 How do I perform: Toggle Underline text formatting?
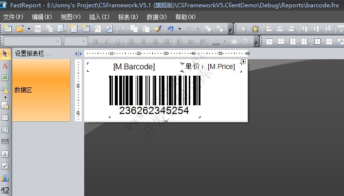point(118,41)
